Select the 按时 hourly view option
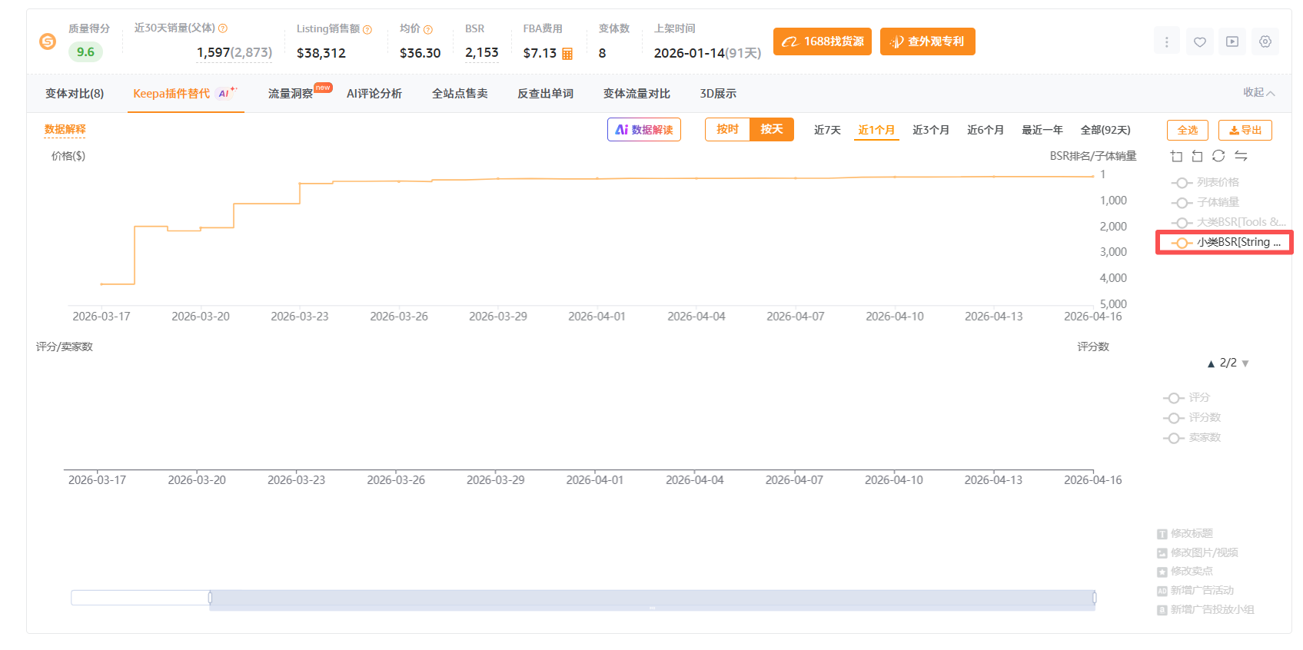 coord(727,129)
